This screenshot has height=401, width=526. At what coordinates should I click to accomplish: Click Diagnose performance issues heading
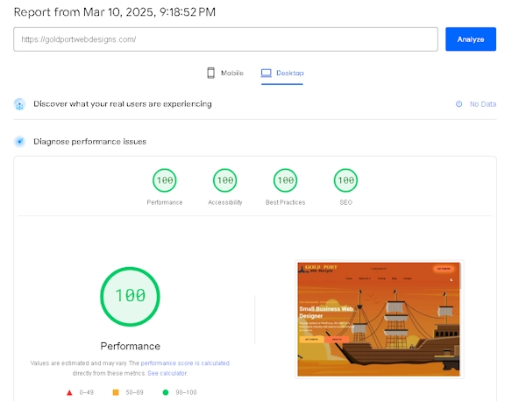click(x=90, y=141)
